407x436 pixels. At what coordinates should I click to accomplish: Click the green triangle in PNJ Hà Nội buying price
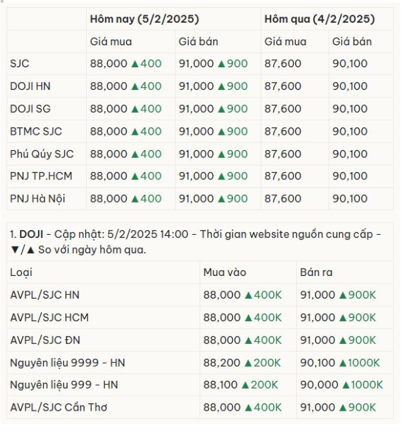pyautogui.click(x=135, y=199)
